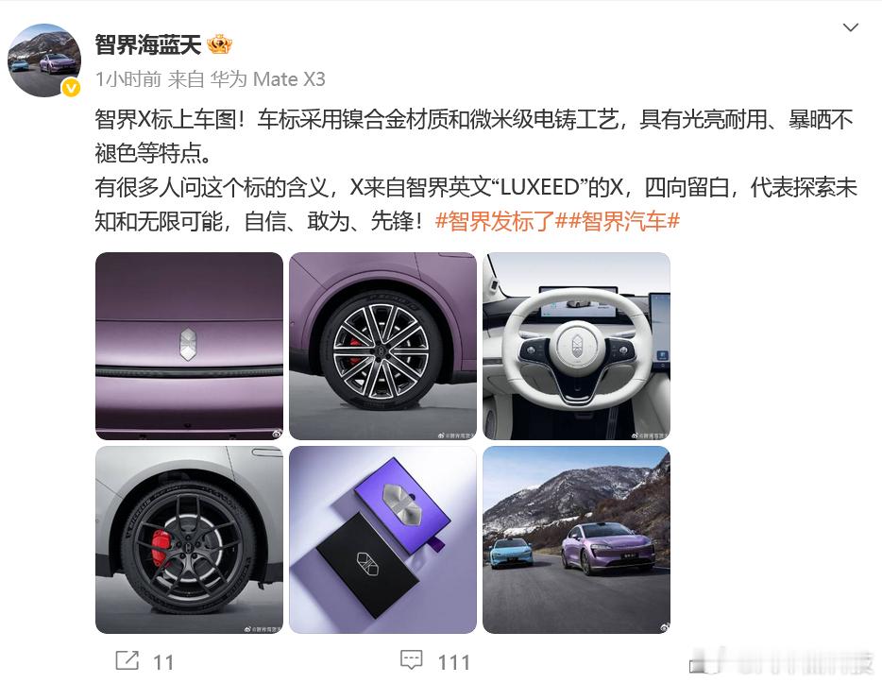
Task: View the white steering wheel photo
Action: tap(577, 346)
